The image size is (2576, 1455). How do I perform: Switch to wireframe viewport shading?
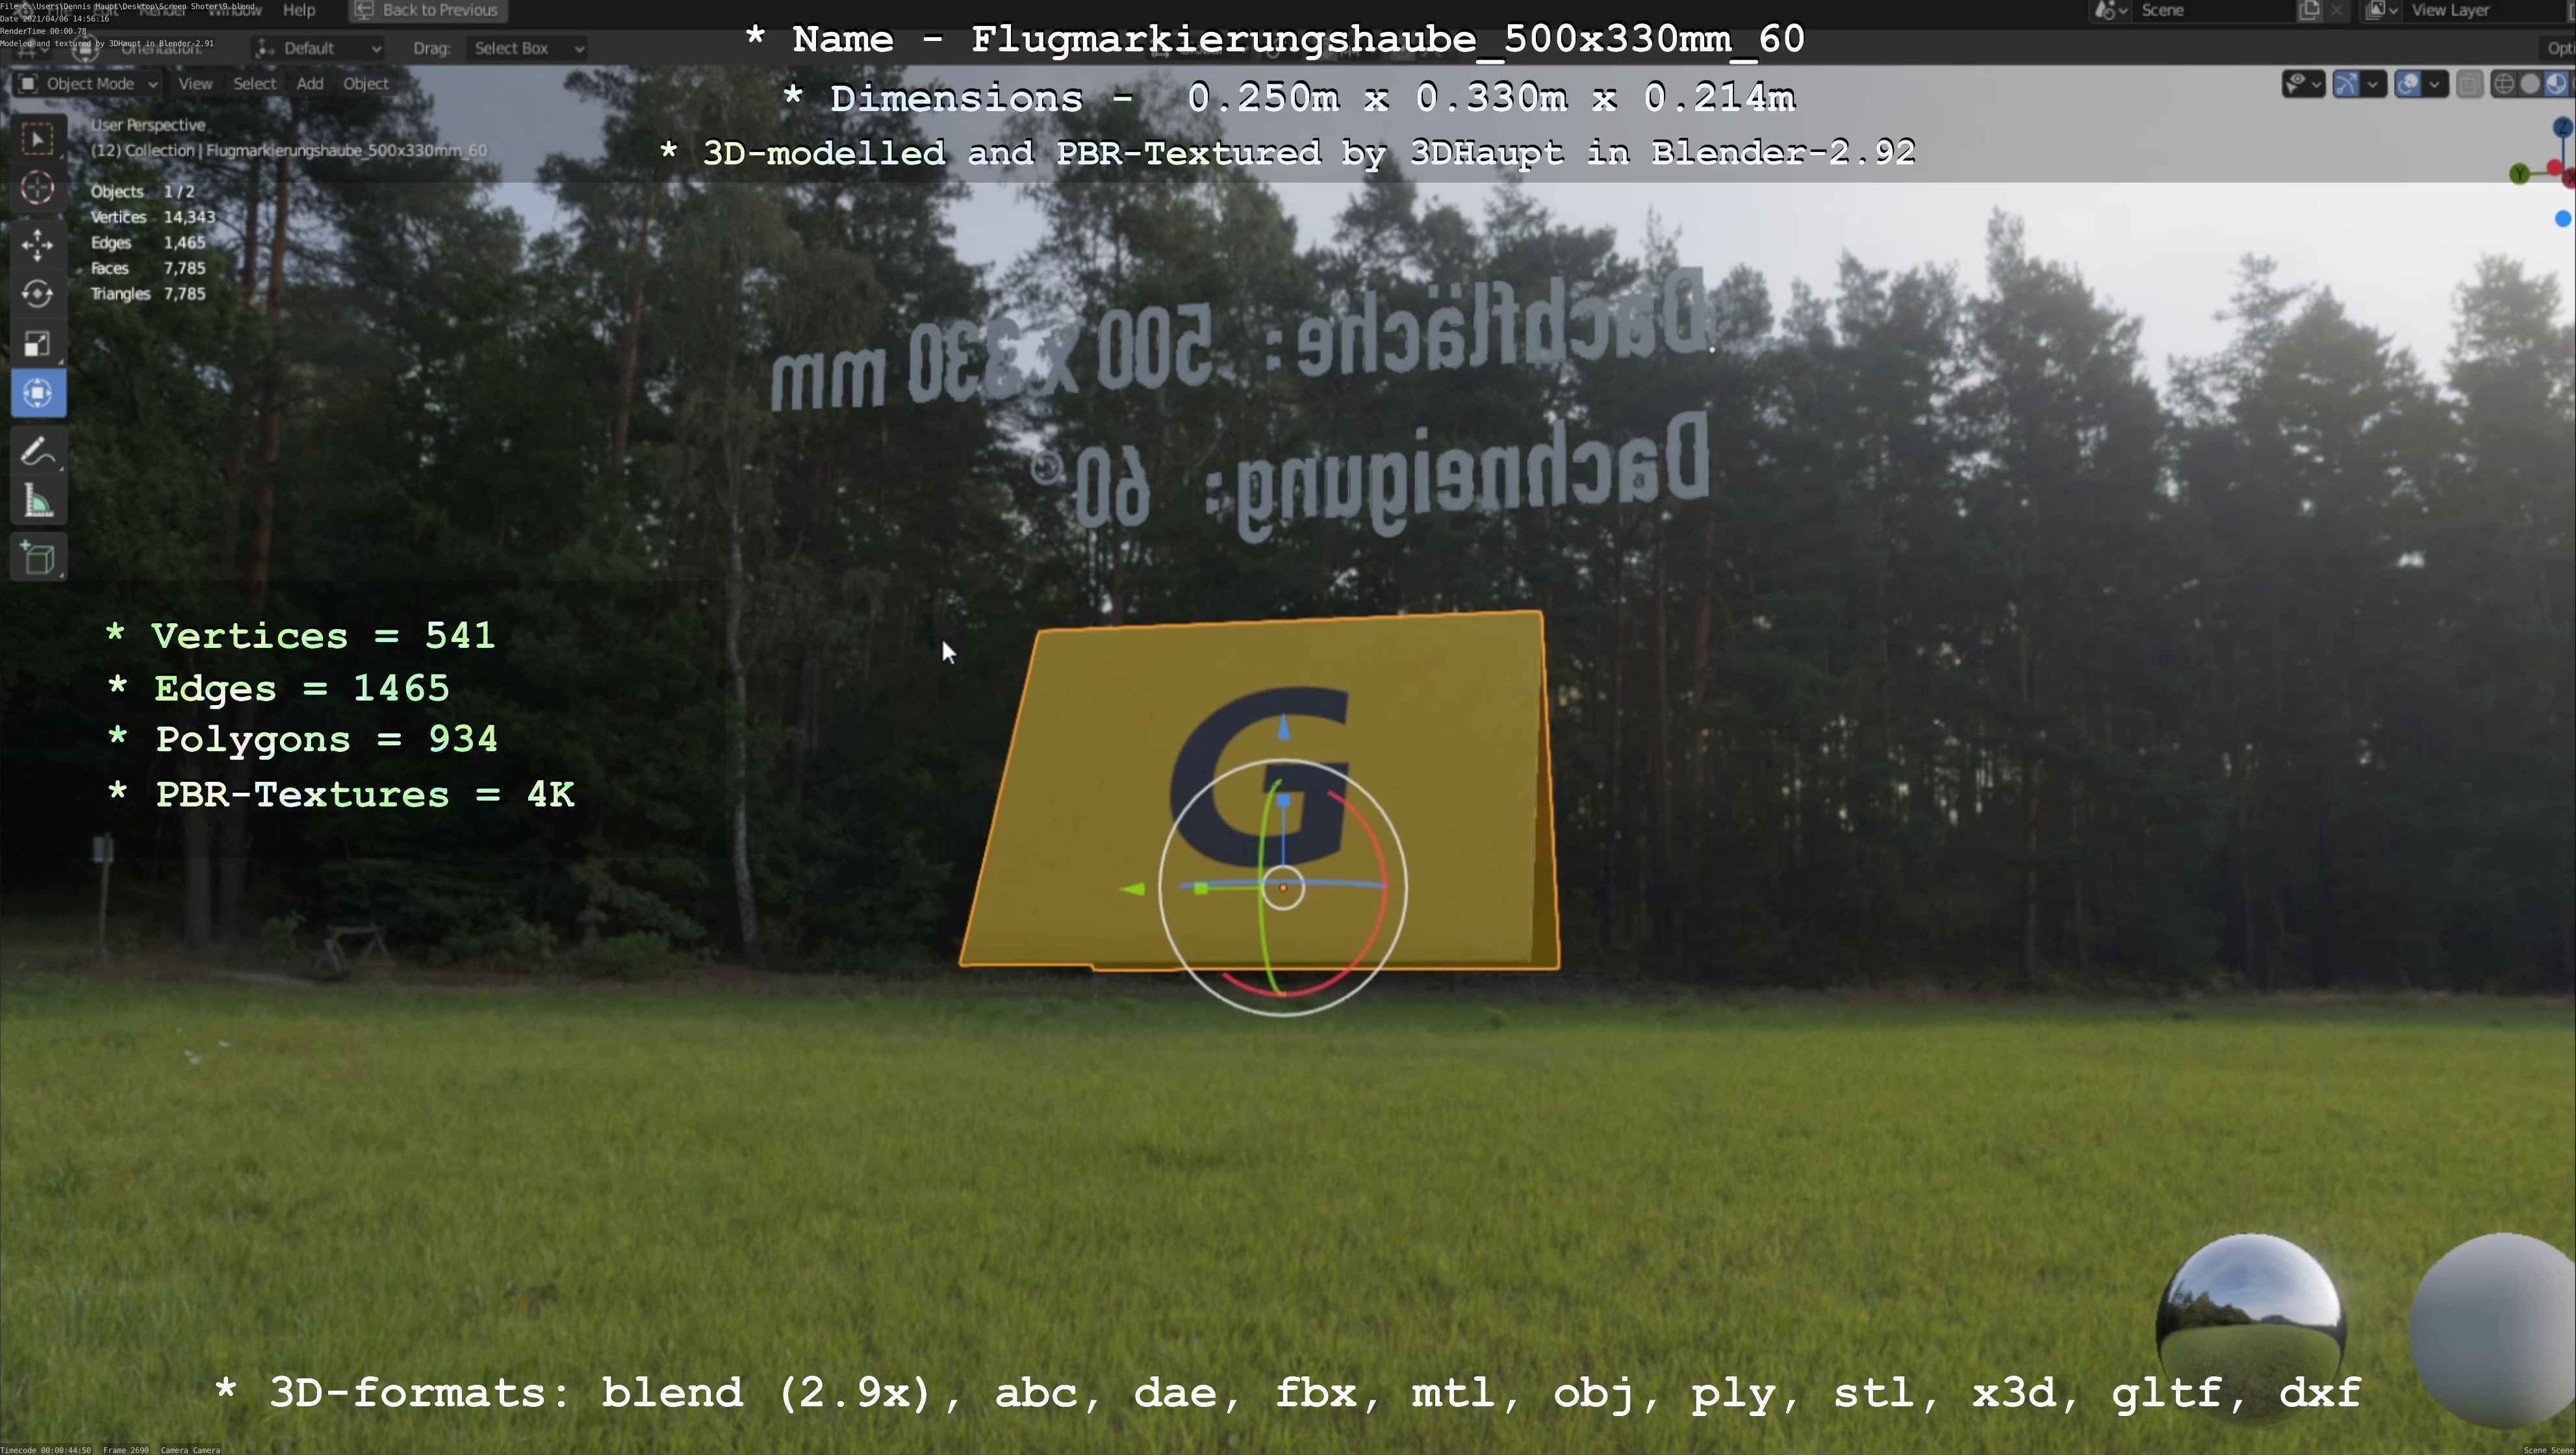(2504, 84)
